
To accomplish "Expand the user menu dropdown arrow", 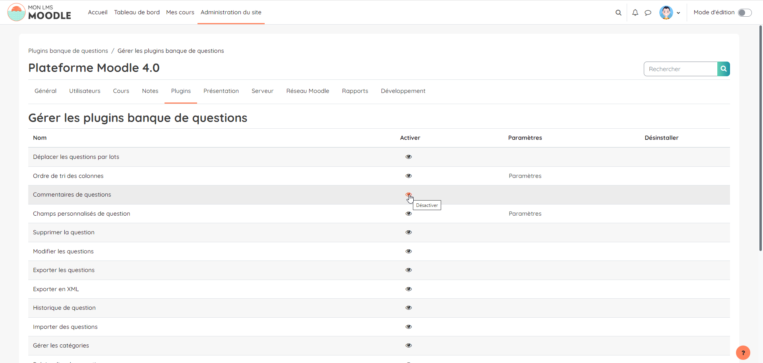I will (x=678, y=13).
